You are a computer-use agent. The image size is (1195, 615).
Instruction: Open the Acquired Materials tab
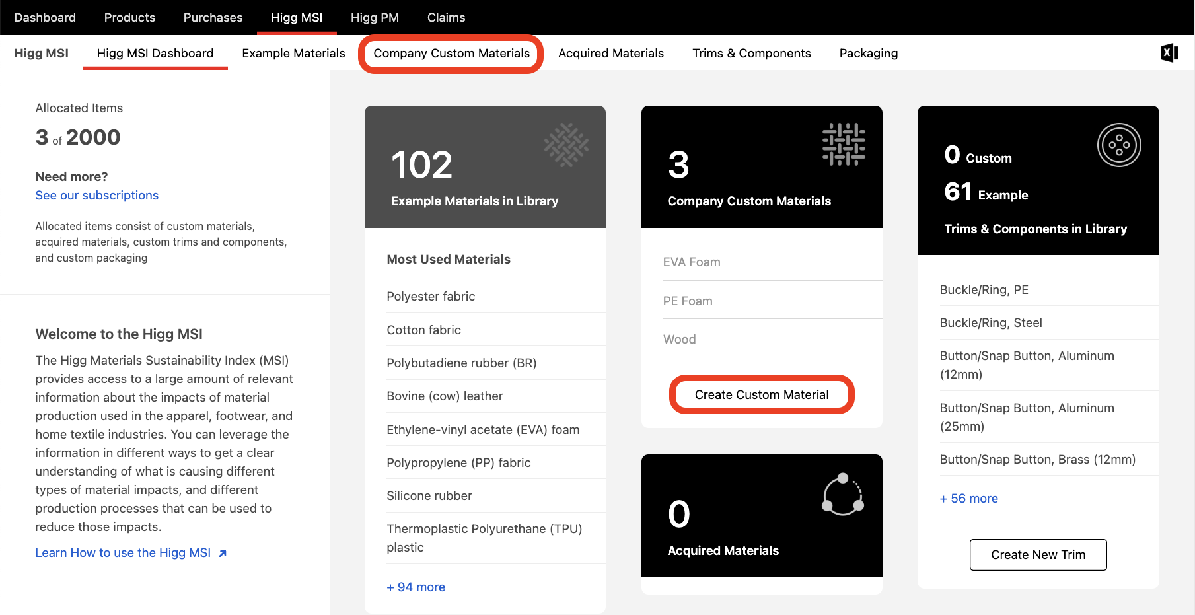click(x=611, y=53)
